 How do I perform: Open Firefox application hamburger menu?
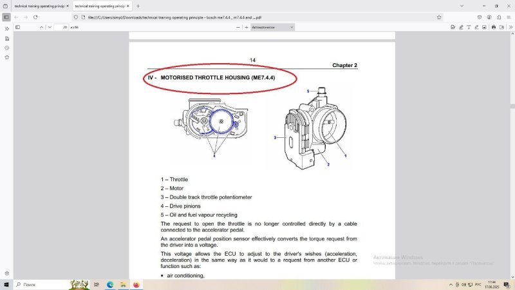point(509,17)
